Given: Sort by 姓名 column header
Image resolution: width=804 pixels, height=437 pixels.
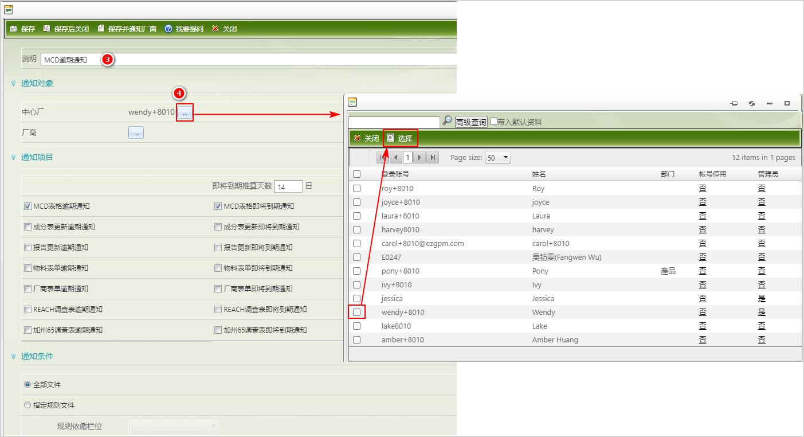Looking at the screenshot, I should tap(539, 174).
